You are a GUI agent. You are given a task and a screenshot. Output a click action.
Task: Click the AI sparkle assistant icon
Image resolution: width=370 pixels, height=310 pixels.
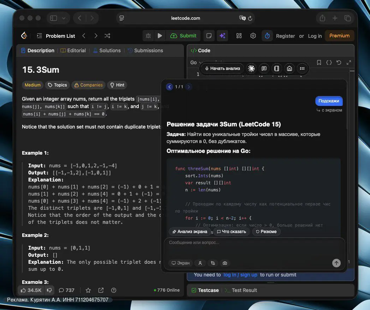[222, 36]
